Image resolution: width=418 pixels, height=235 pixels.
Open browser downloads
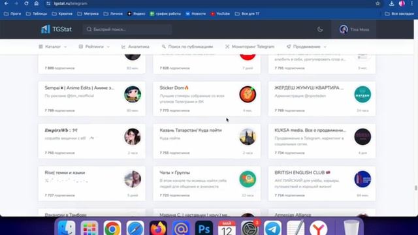coord(391,3)
